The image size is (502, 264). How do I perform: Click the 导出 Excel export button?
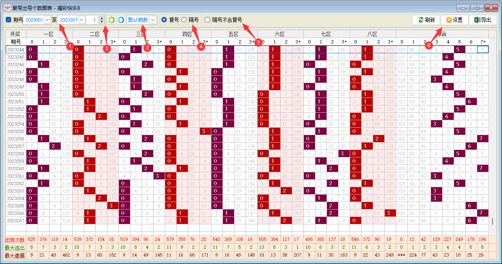[x=483, y=20]
